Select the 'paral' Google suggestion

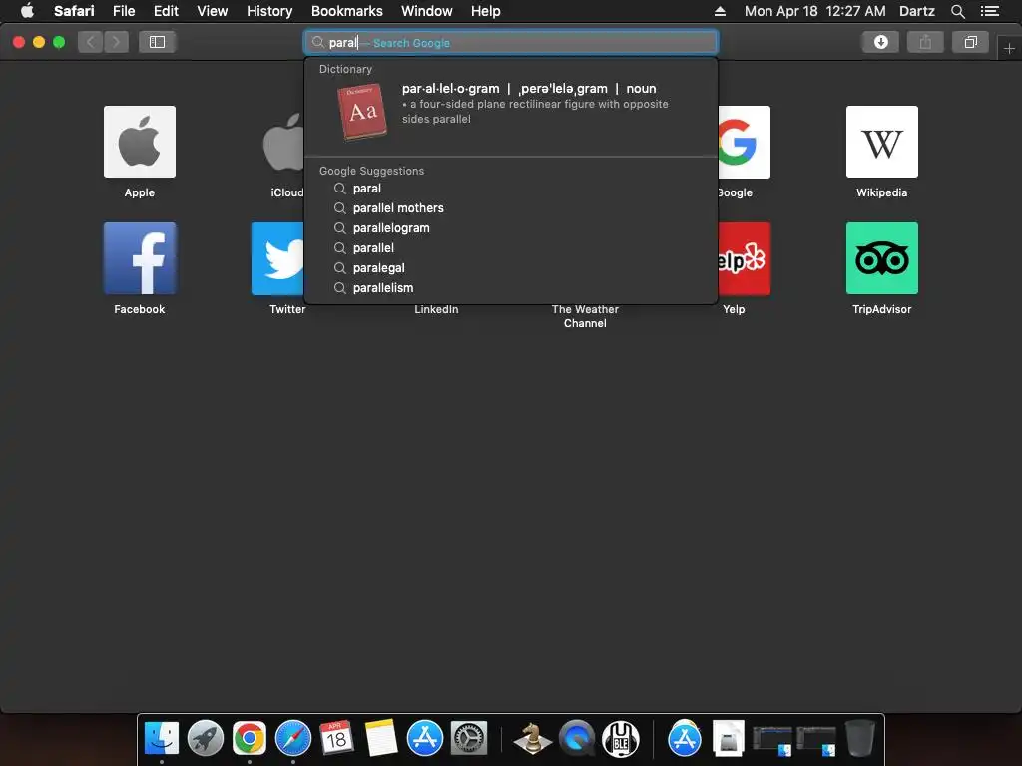pyautogui.click(x=511, y=189)
